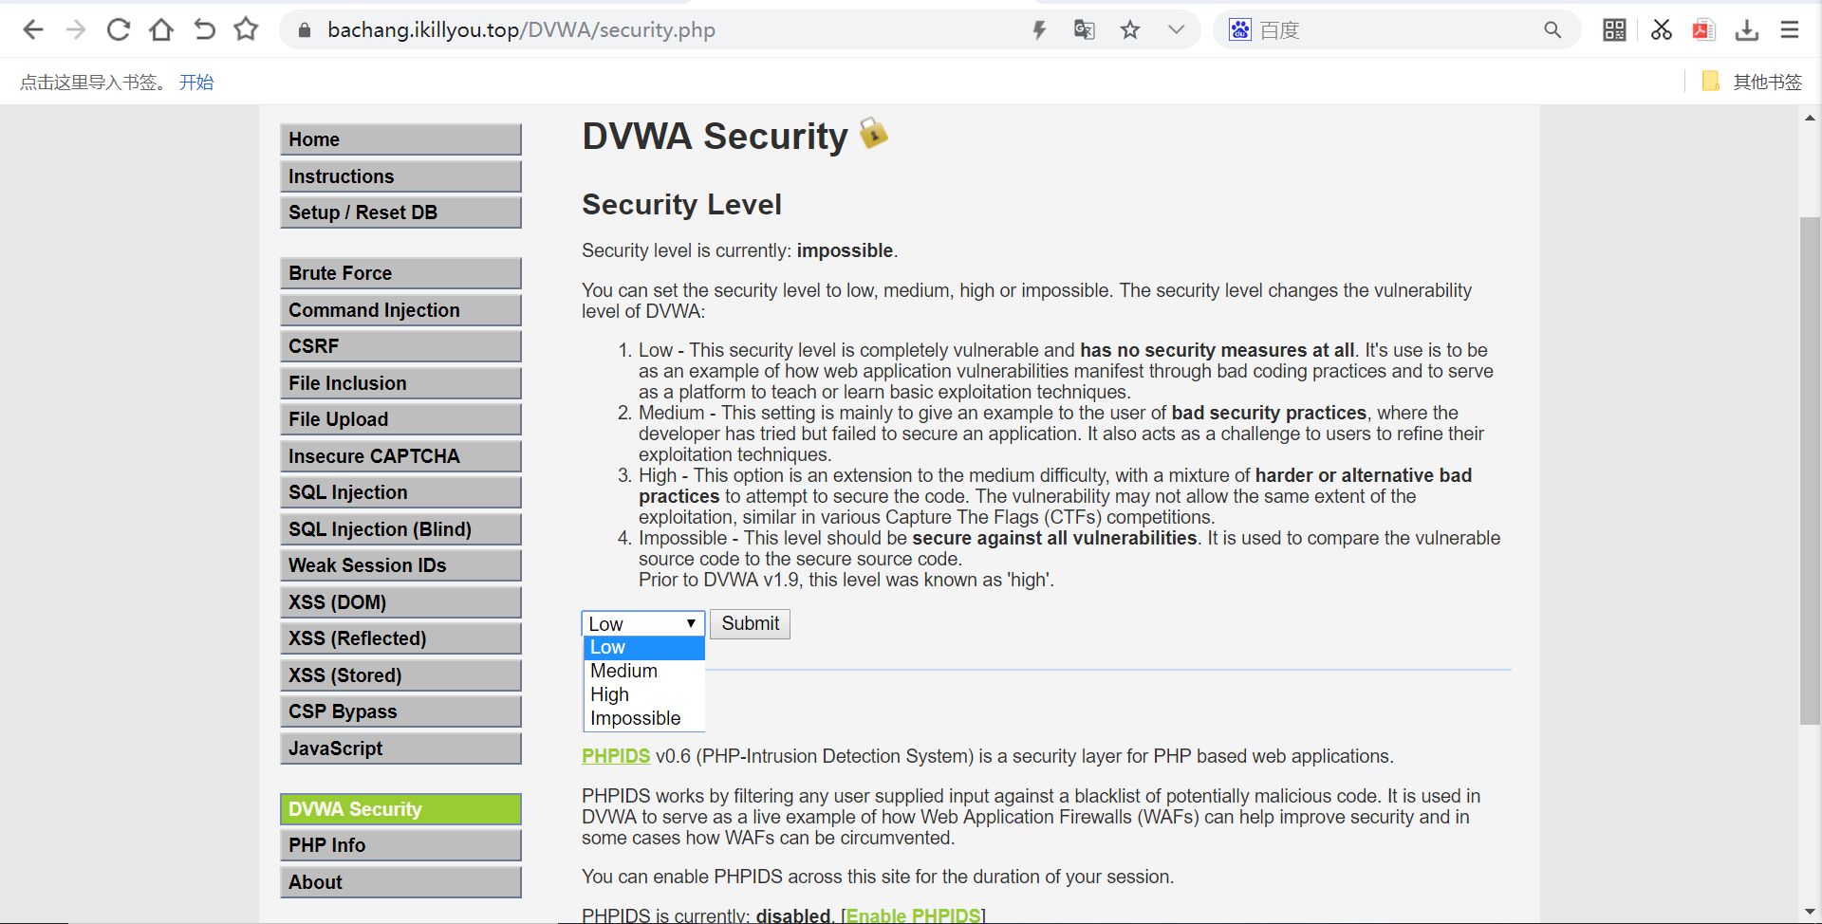This screenshot has width=1822, height=924.
Task: Click the undo/restore closed tab icon
Action: point(204,30)
